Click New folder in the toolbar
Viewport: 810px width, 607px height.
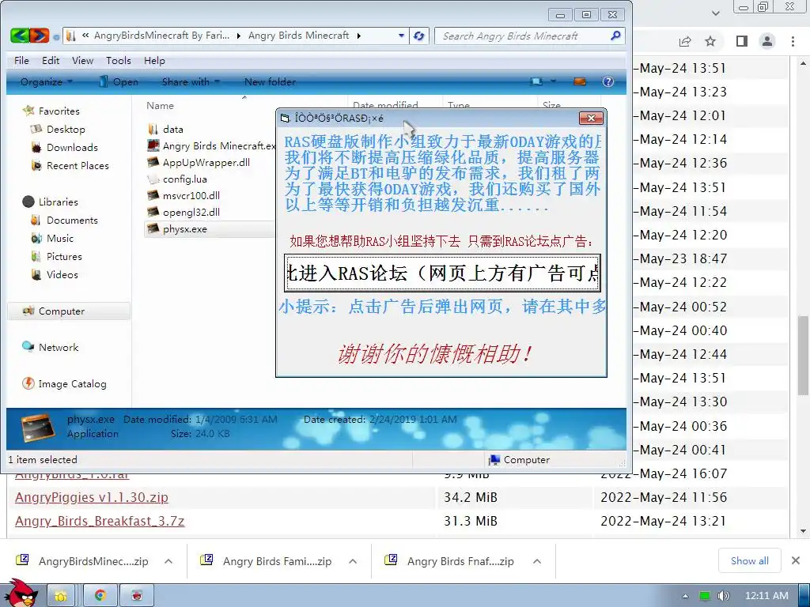pyautogui.click(x=270, y=81)
